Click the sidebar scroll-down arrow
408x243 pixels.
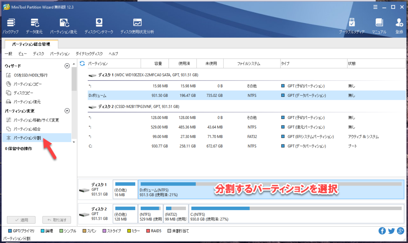tap(74, 142)
